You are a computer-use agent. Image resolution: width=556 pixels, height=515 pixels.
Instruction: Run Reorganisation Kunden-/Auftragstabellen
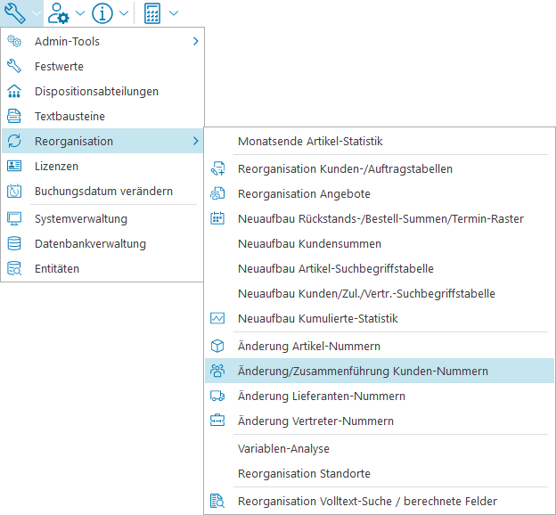point(345,168)
